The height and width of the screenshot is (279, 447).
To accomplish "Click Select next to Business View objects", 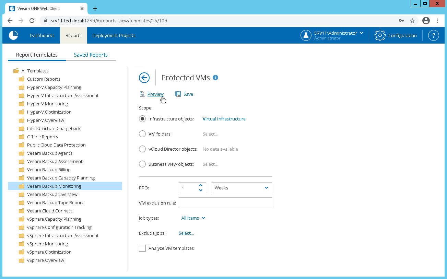I will click(x=210, y=164).
